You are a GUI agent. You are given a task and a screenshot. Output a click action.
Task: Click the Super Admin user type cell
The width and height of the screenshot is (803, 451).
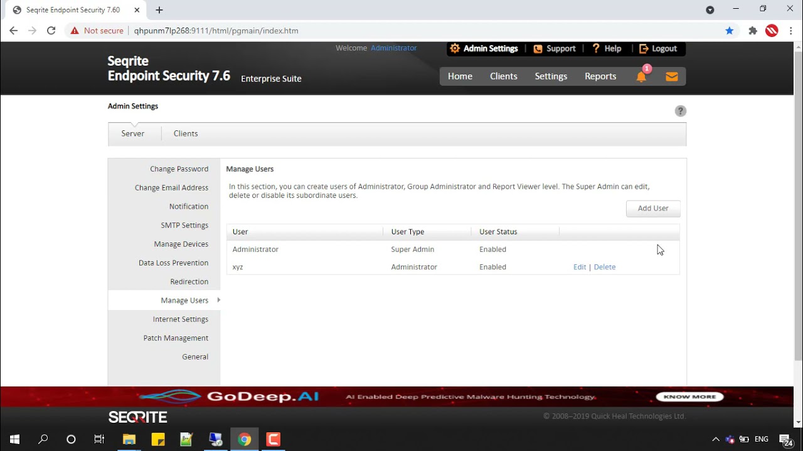[412, 249]
